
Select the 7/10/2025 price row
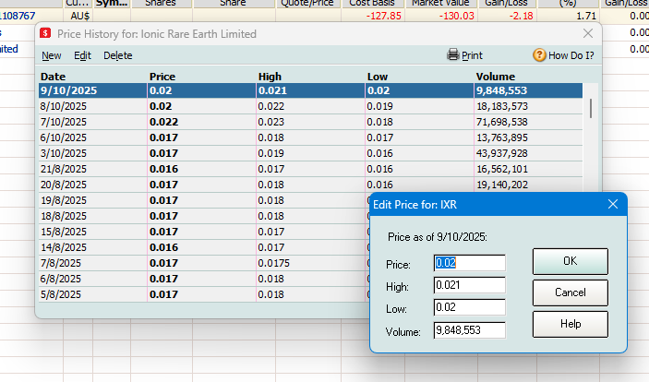coord(310,122)
